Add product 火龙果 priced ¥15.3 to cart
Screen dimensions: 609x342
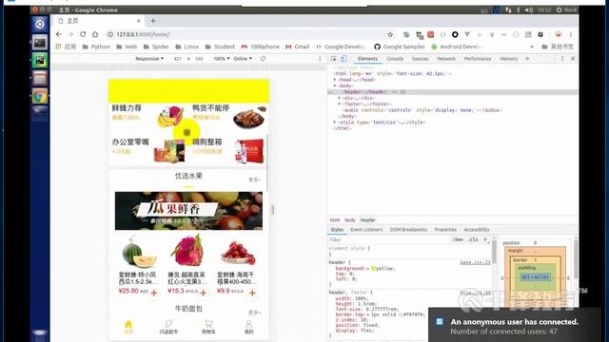(x=203, y=294)
